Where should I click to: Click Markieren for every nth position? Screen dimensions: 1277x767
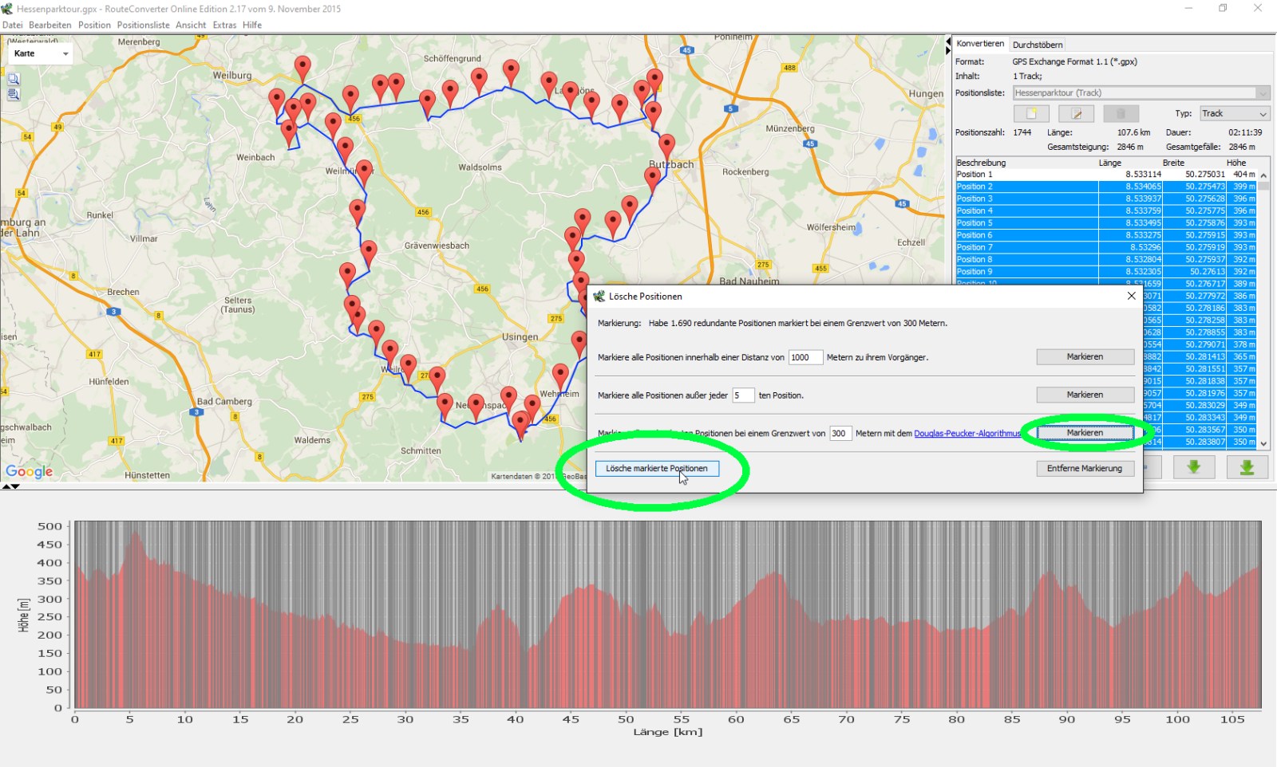click(1085, 395)
